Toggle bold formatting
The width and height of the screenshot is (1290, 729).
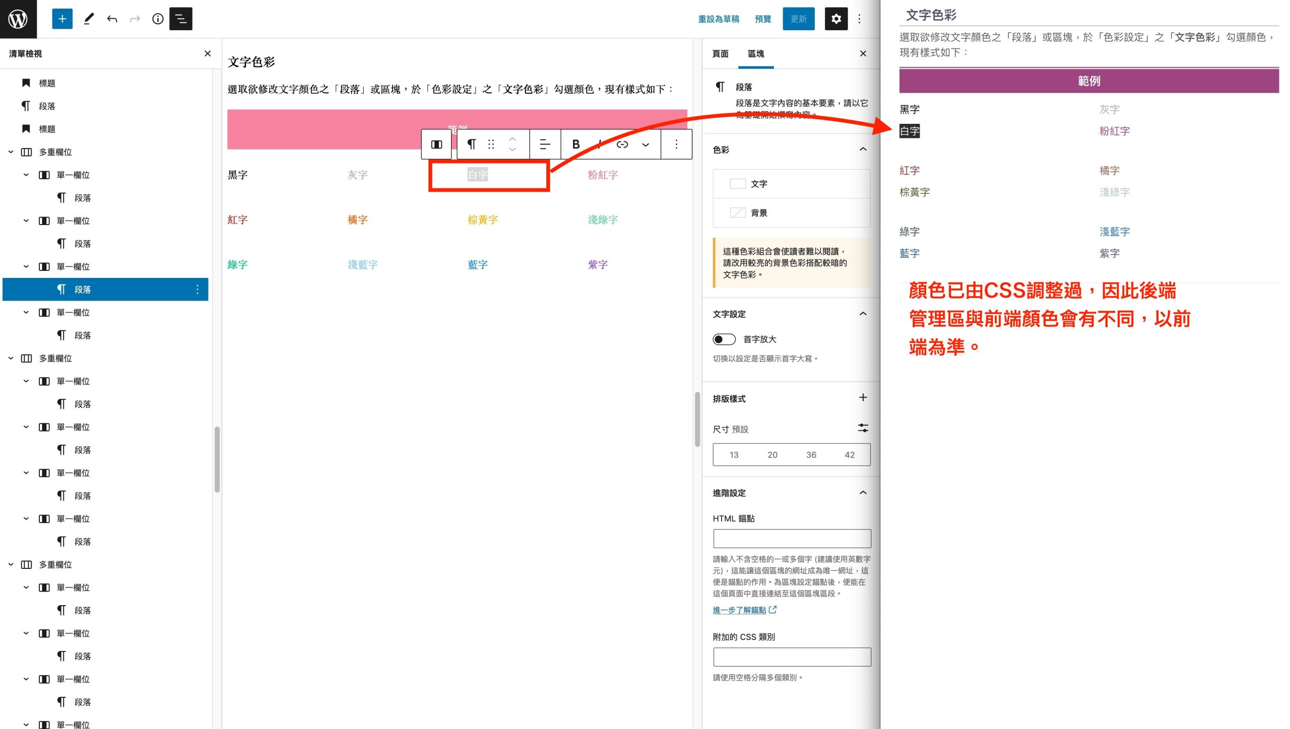click(575, 144)
